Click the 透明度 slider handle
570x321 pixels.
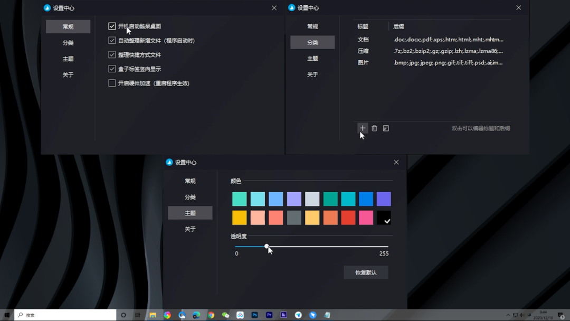(x=267, y=246)
